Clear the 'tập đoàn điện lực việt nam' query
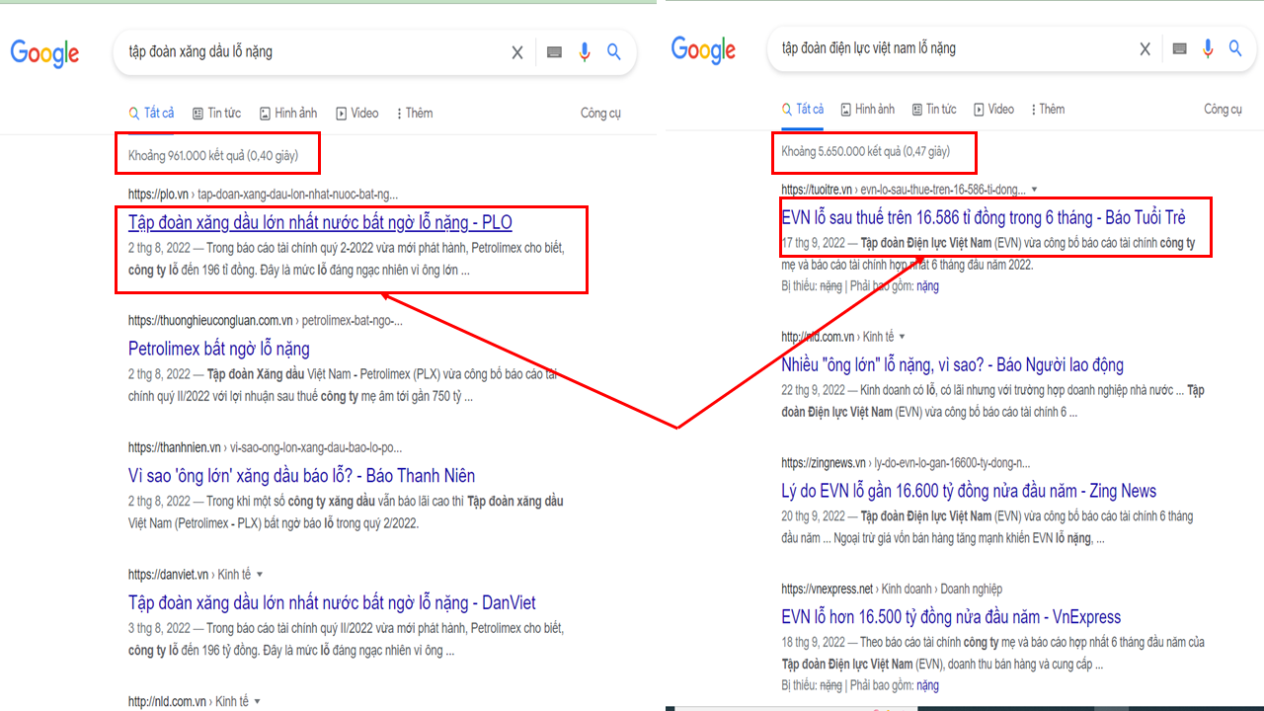Screen dimensions: 1264x711 pos(1145,48)
